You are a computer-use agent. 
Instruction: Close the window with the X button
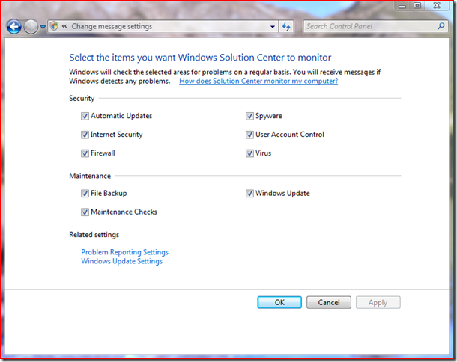pos(437,6)
